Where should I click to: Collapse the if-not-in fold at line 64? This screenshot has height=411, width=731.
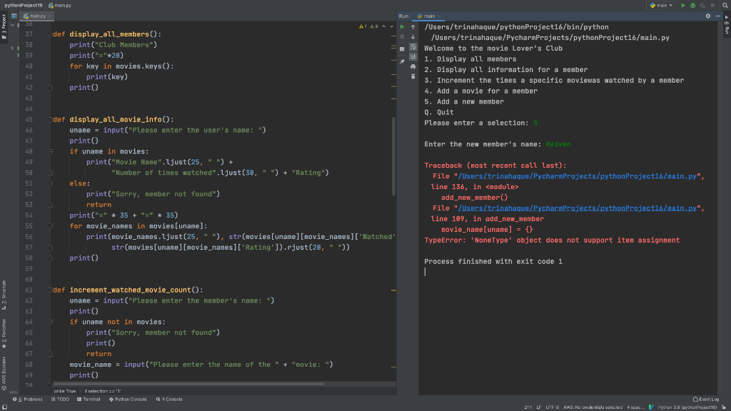tap(50, 322)
